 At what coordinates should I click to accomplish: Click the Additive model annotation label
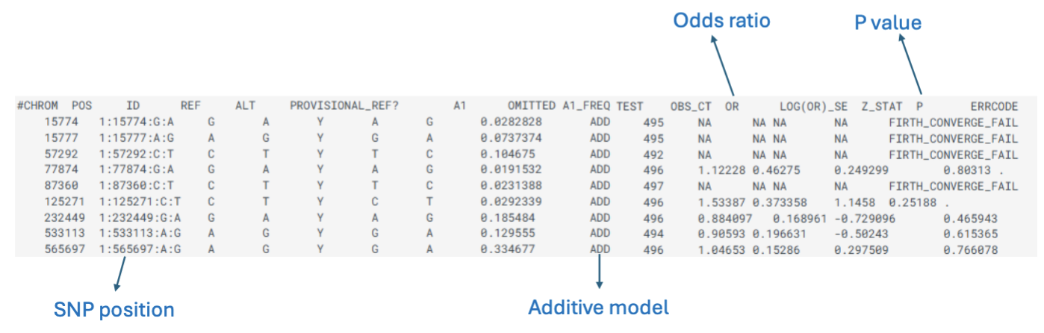pyautogui.click(x=599, y=307)
